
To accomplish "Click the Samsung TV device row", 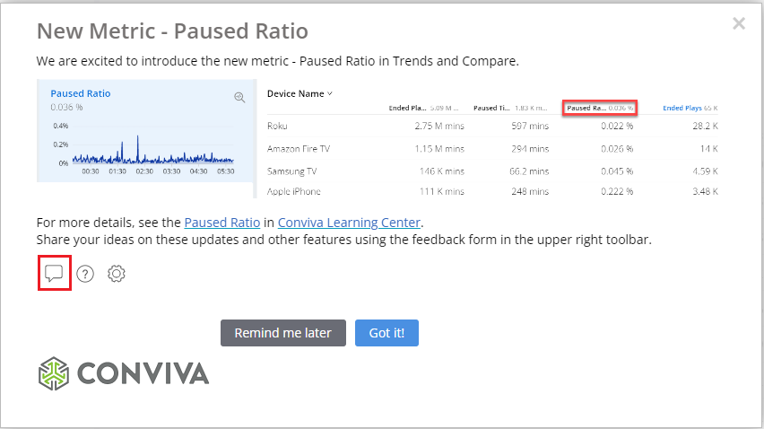I will click(x=291, y=171).
